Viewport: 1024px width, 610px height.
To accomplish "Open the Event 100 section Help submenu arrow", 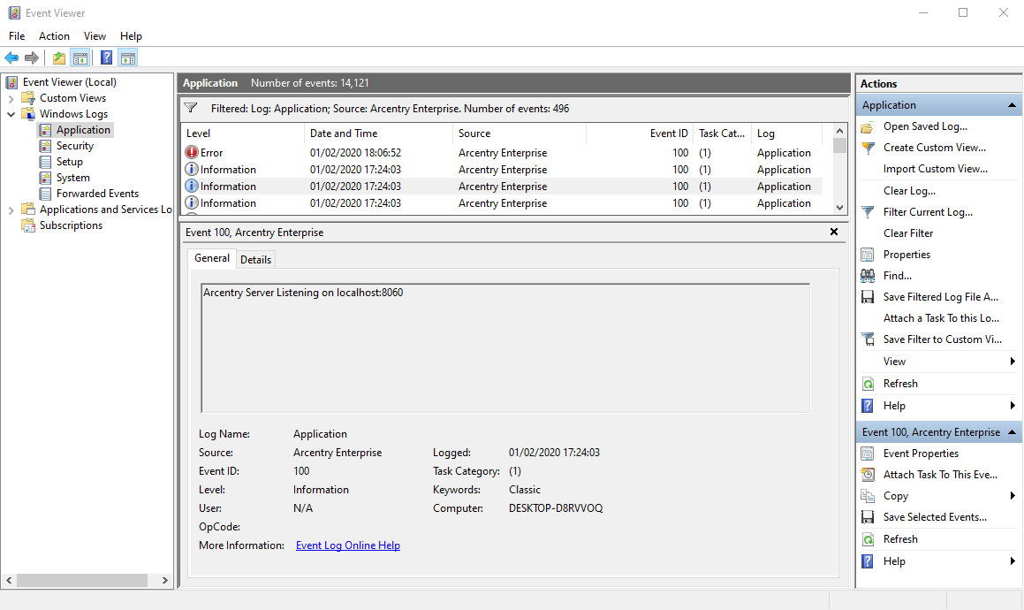I will coord(1013,561).
